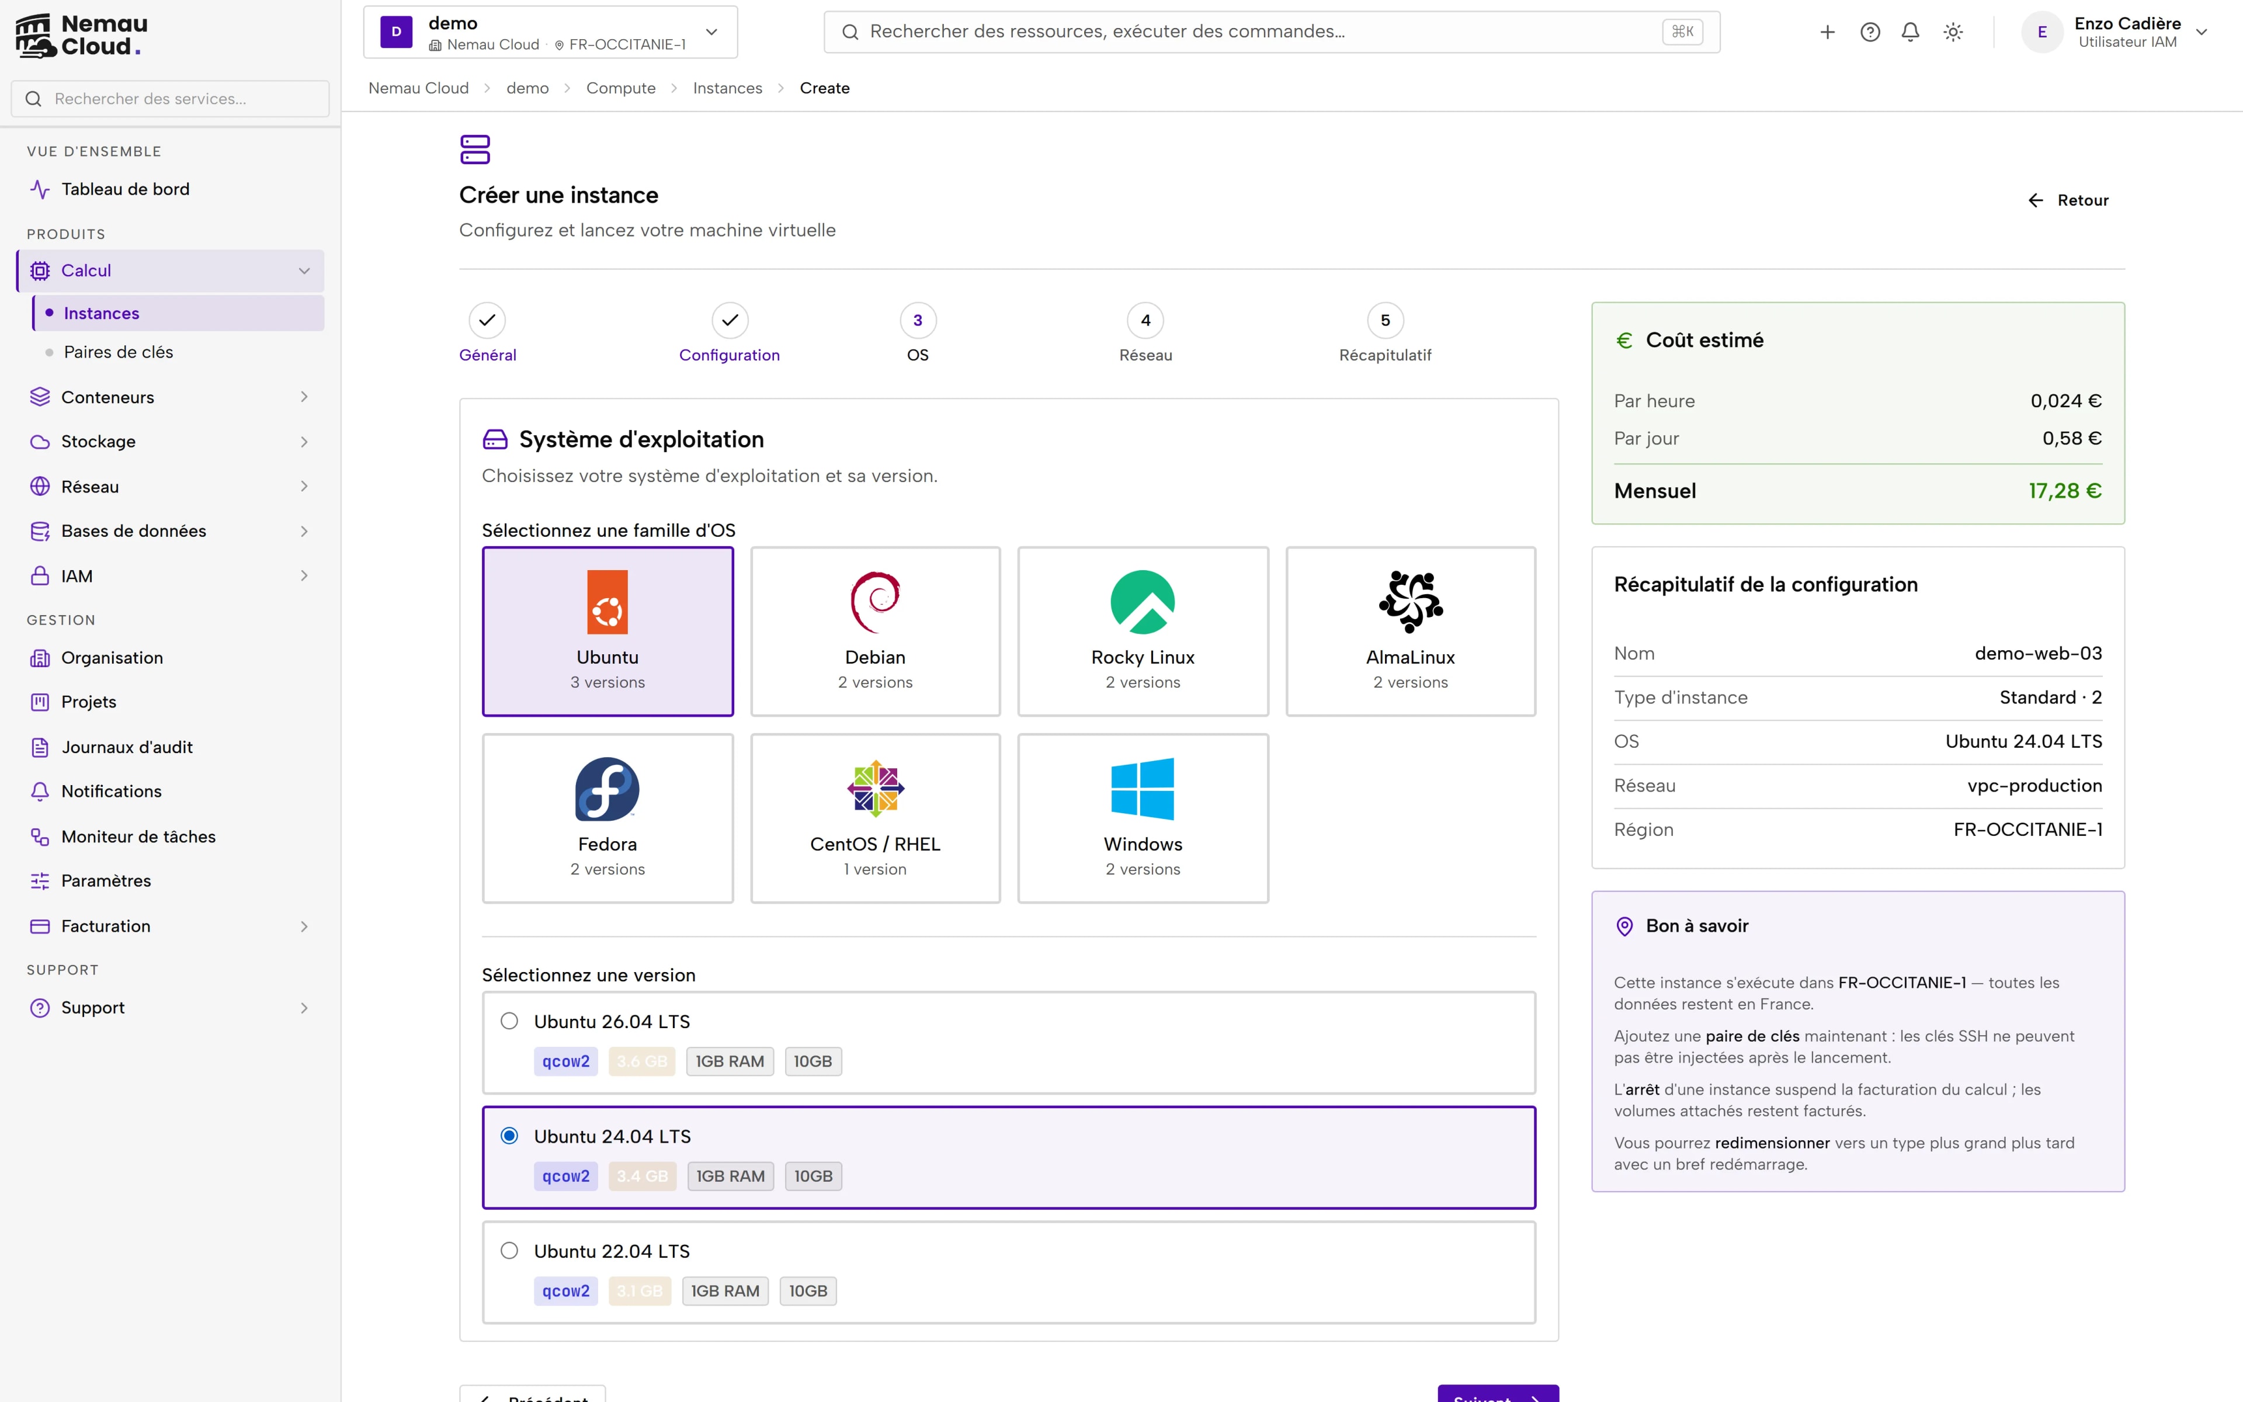Toggle the light theme sun icon
2243x1402 pixels.
pos(1953,33)
